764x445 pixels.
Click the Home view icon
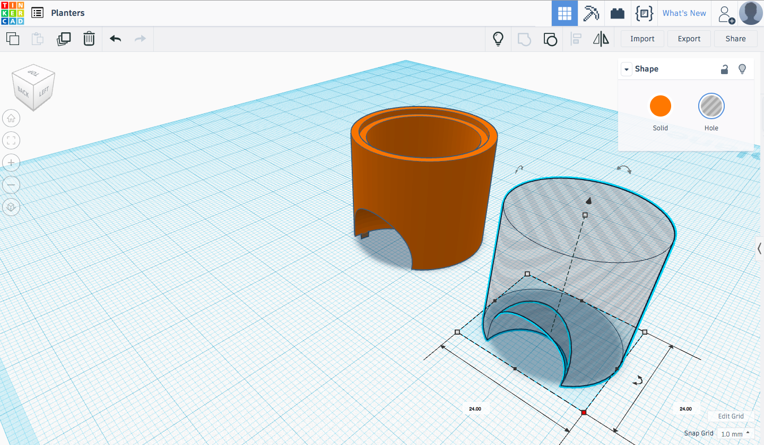[11, 118]
